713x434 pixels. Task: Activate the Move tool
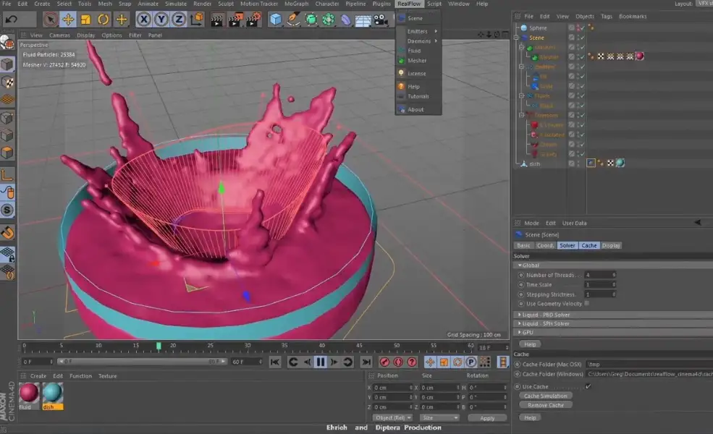(68, 20)
